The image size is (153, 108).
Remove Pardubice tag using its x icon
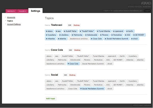pyautogui.click(x=113, y=35)
